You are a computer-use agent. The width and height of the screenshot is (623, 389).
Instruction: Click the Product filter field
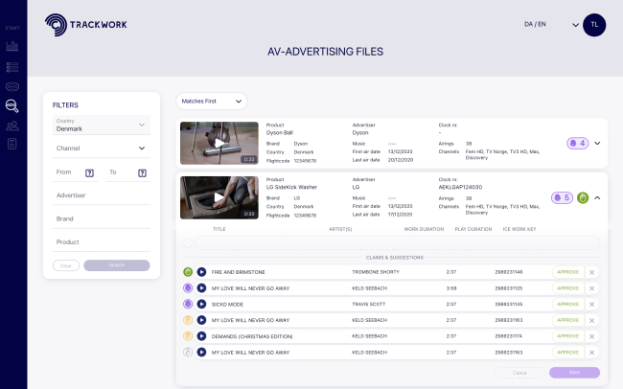(x=102, y=242)
